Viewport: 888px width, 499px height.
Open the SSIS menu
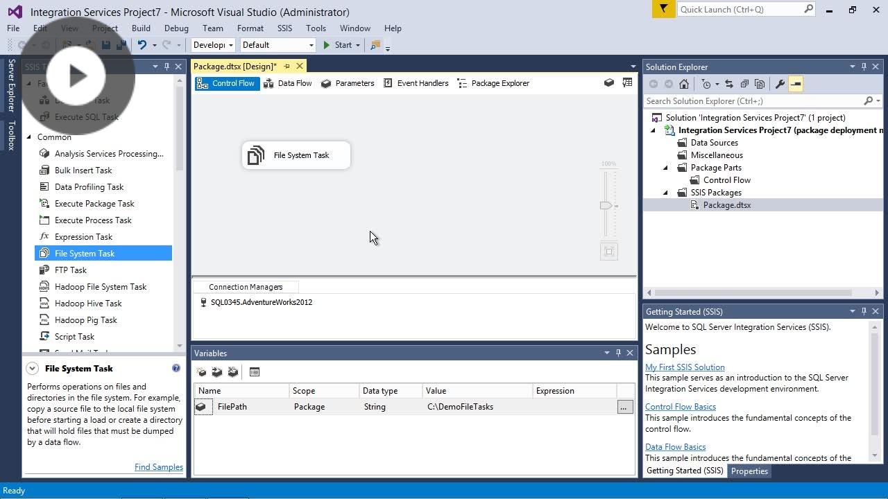284,28
